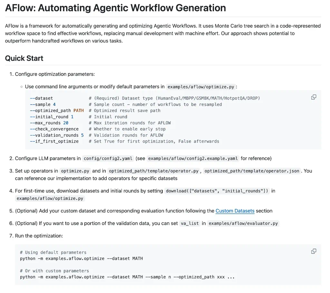Viewport: 330px width, 293px height.
Task: Click the --max_rounds 20 argument line
Action: (49, 123)
